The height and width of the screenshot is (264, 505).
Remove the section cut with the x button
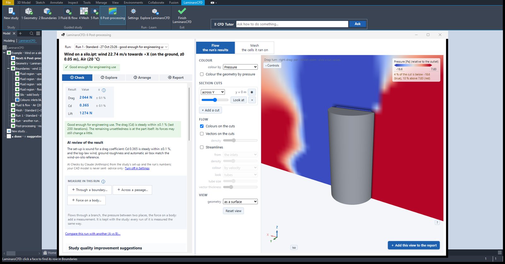252,100
